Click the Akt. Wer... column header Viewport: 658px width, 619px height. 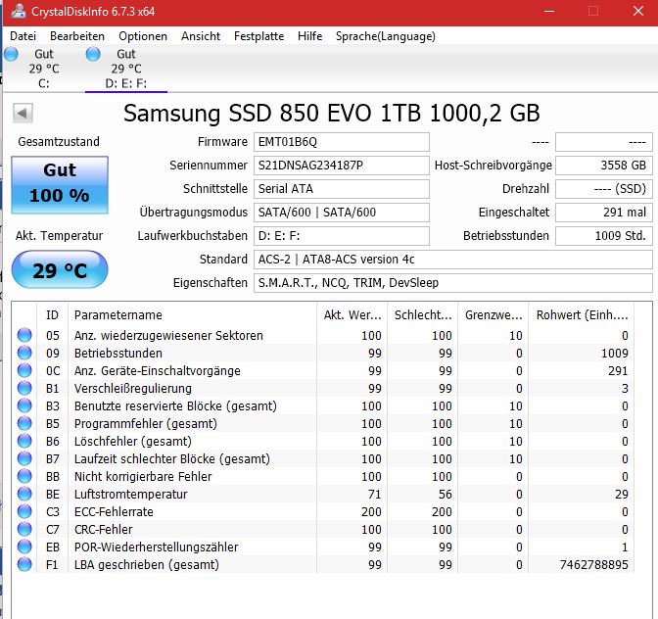point(352,315)
